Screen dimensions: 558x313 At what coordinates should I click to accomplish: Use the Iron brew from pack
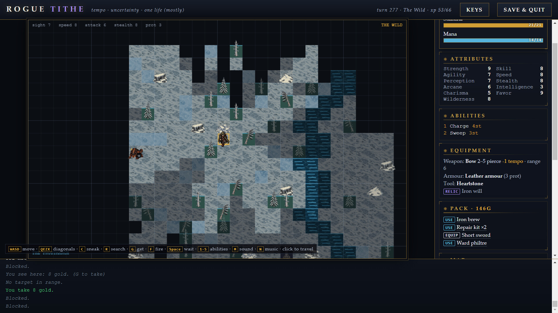coord(449,220)
